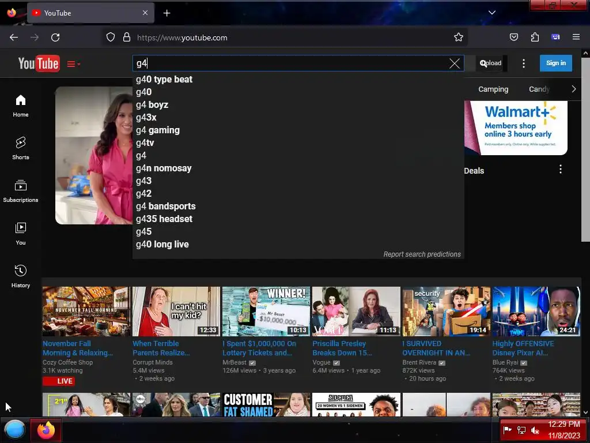This screenshot has height=443, width=590.
Task: Open a new browser tab
Action: 167,13
